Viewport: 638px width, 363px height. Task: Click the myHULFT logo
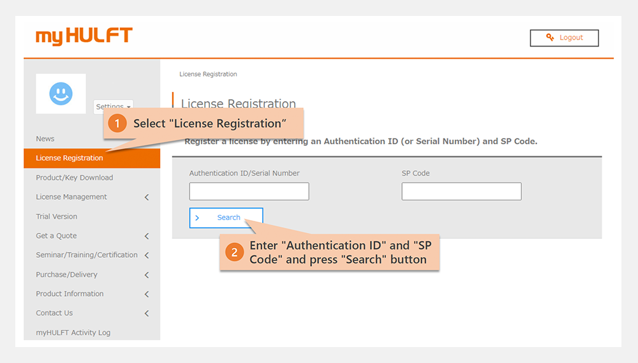[x=84, y=36]
